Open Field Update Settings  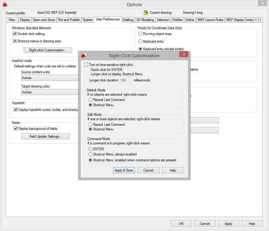click(x=46, y=136)
